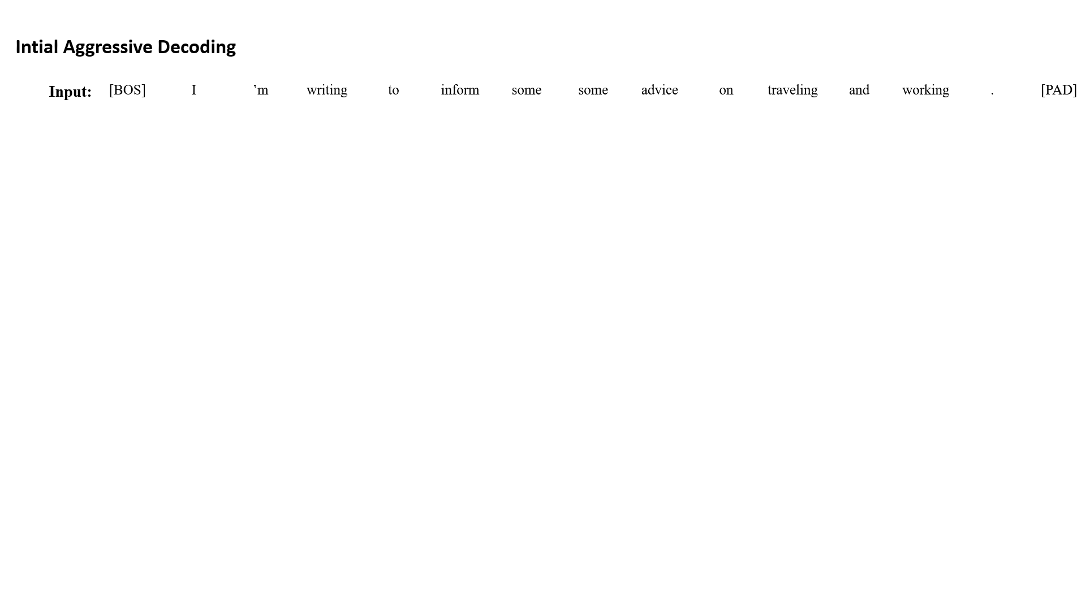
Task: Click the [BOS] token in input
Action: (x=126, y=89)
